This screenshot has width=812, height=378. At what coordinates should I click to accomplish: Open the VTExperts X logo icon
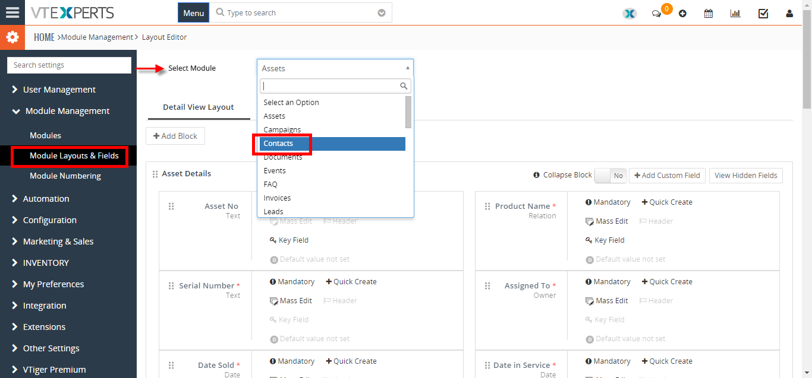(x=630, y=13)
